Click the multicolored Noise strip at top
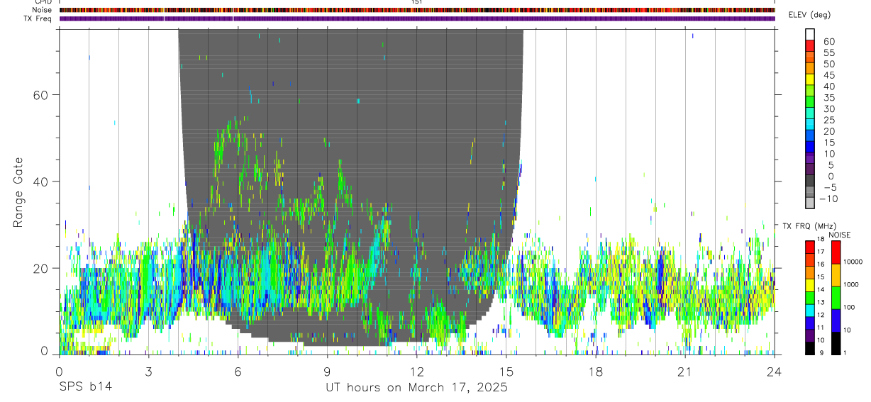Image resolution: width=871 pixels, height=402 pixels. pyautogui.click(x=417, y=10)
